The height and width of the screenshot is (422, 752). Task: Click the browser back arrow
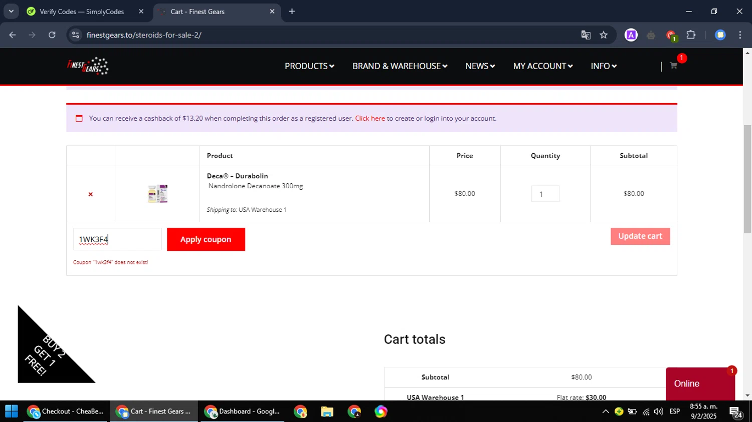(x=13, y=35)
